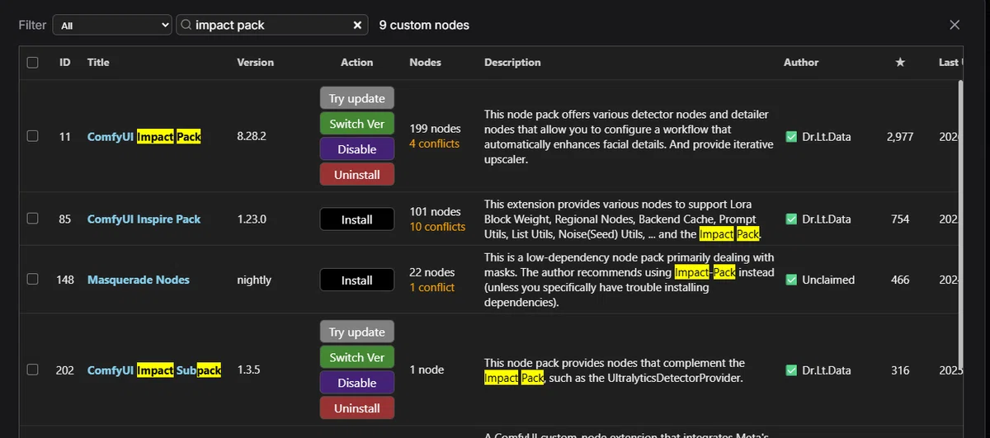Click the '1 node' count text

[429, 370]
